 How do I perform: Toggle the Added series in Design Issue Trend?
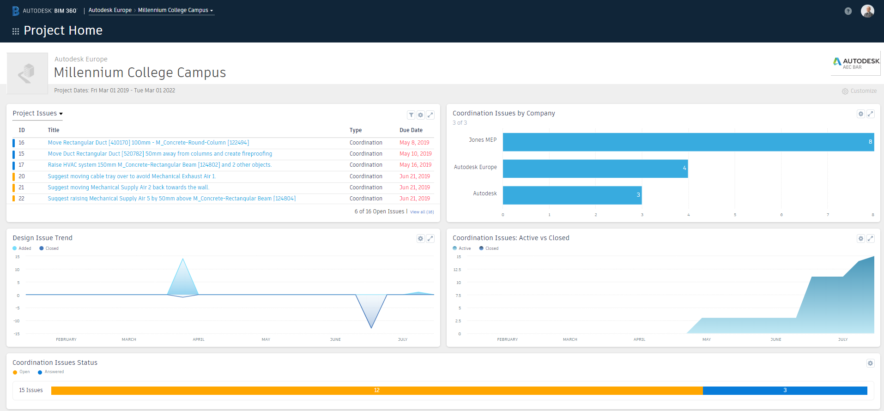[x=22, y=248]
